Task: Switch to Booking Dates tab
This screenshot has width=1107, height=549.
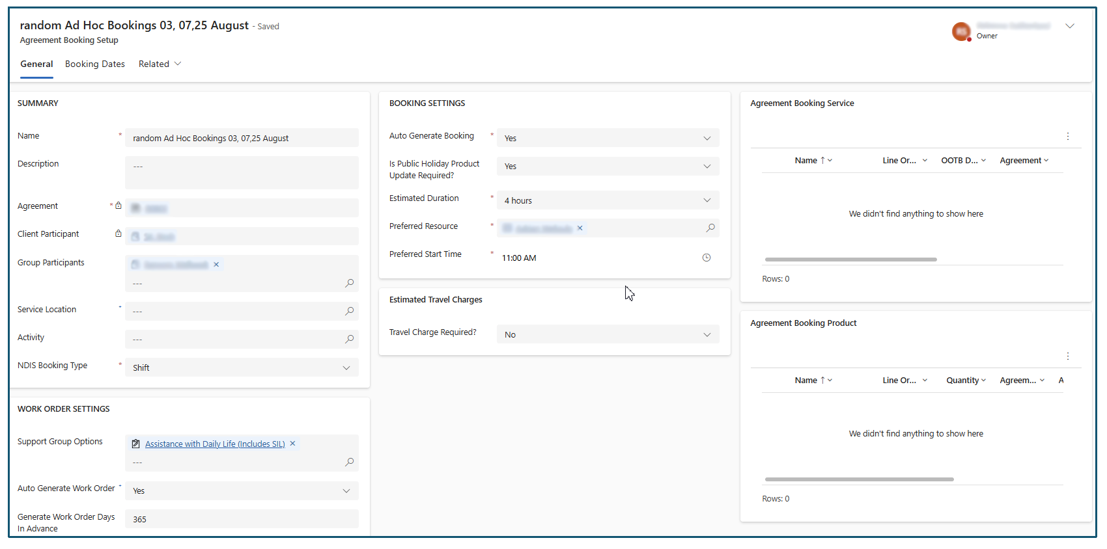Action: pyautogui.click(x=95, y=64)
